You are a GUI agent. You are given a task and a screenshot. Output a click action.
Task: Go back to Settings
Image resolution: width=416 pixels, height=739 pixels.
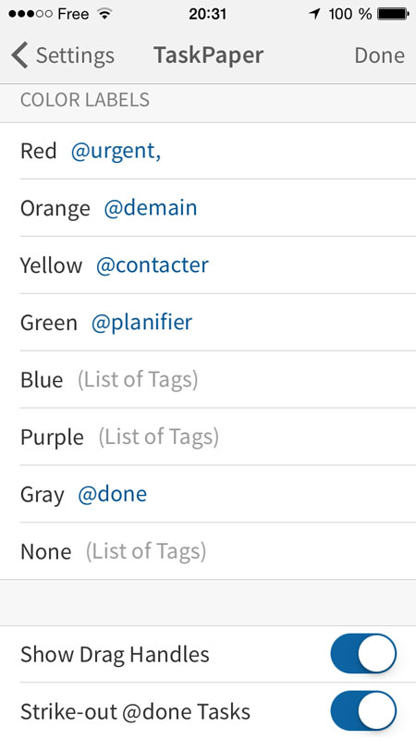click(x=63, y=55)
